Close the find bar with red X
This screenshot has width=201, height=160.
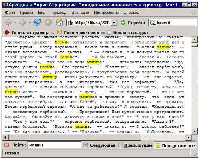coord(6,145)
